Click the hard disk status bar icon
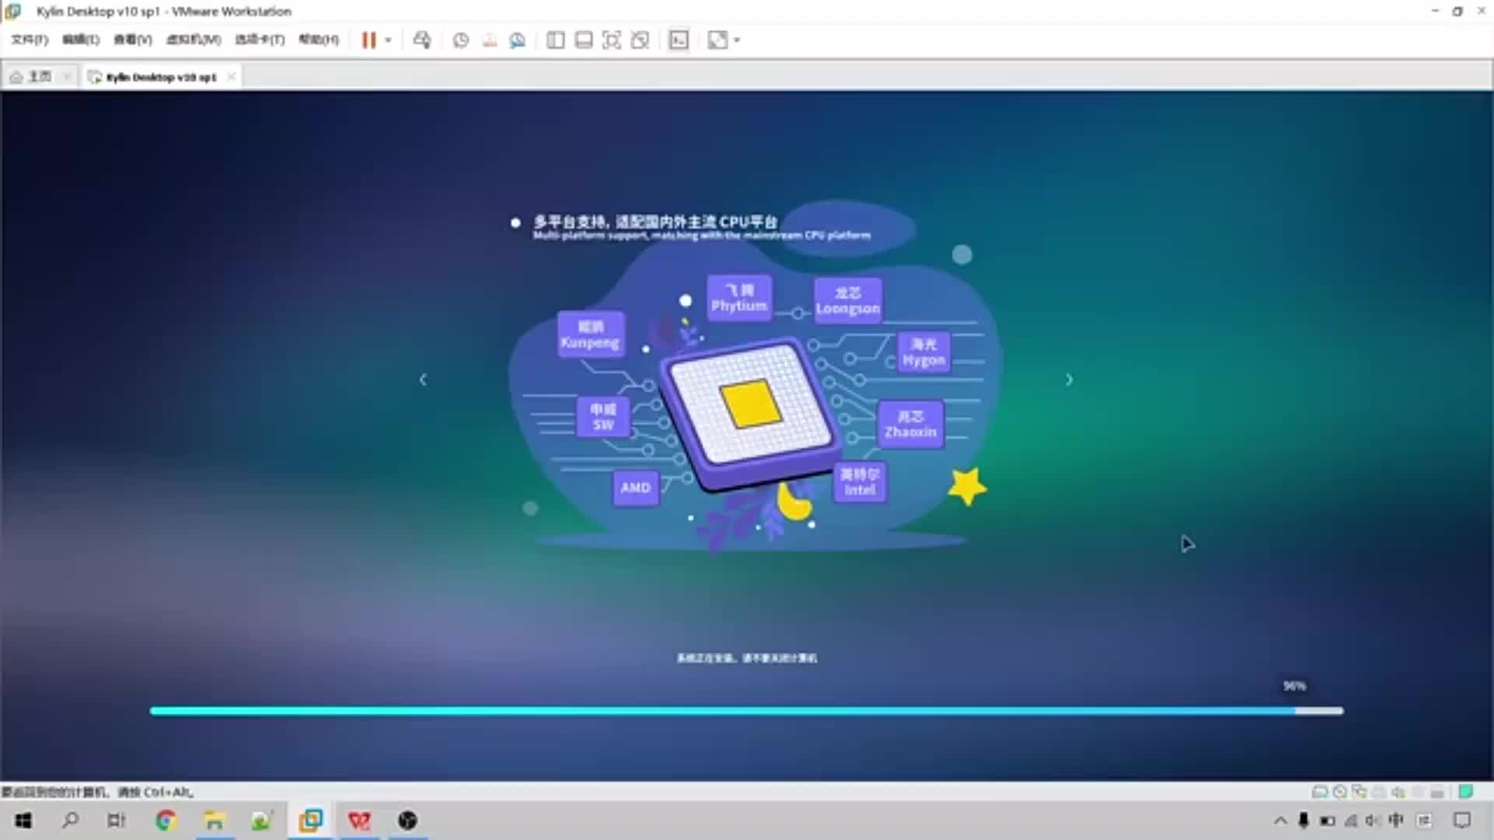 point(1320,792)
